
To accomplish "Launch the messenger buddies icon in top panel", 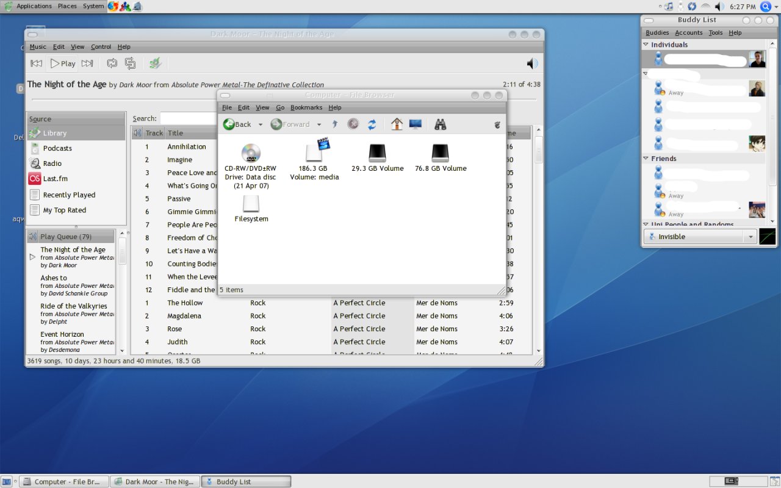I will [125, 6].
